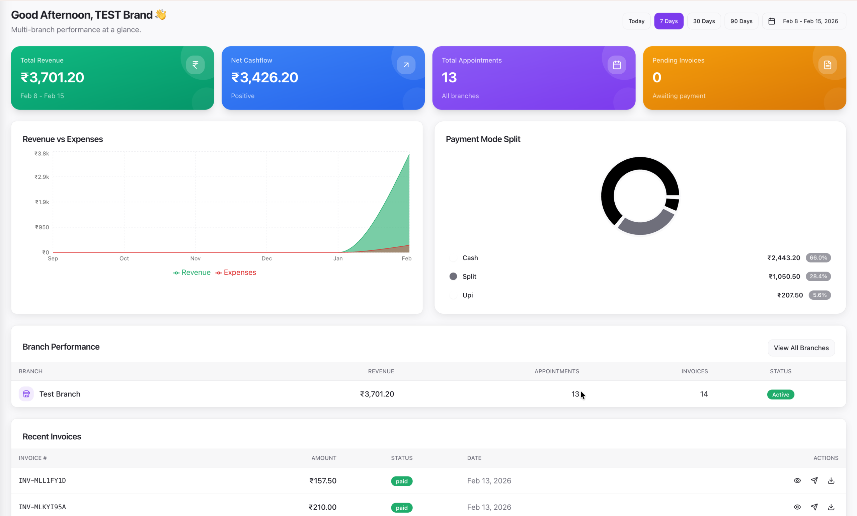View invoice INV-MLL1FY1D with eye icon
Screen dimensions: 857x516
(x=797, y=481)
